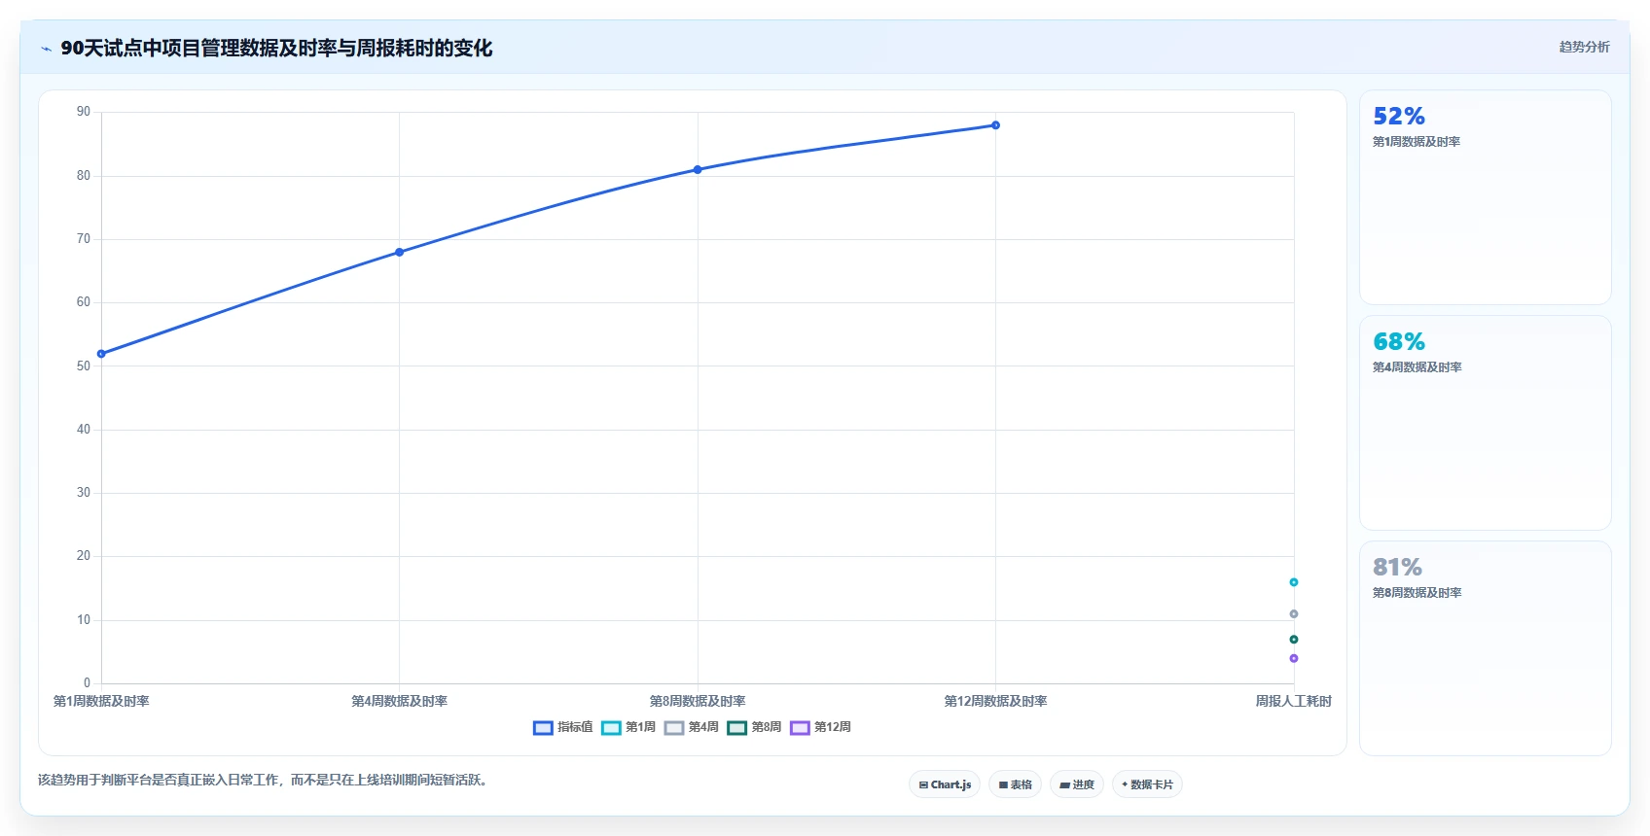Click the data point at 第1周数据及时率
The width and height of the screenshot is (1650, 836).
pos(101,354)
